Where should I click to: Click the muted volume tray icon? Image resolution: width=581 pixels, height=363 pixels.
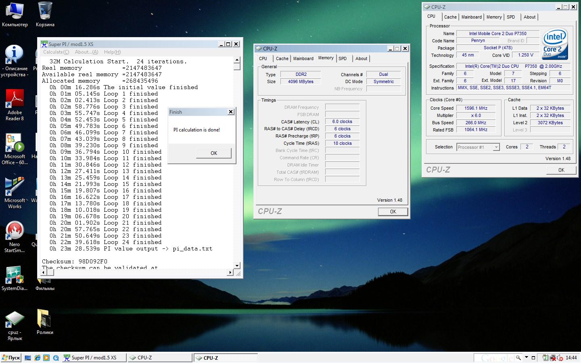[560, 358]
